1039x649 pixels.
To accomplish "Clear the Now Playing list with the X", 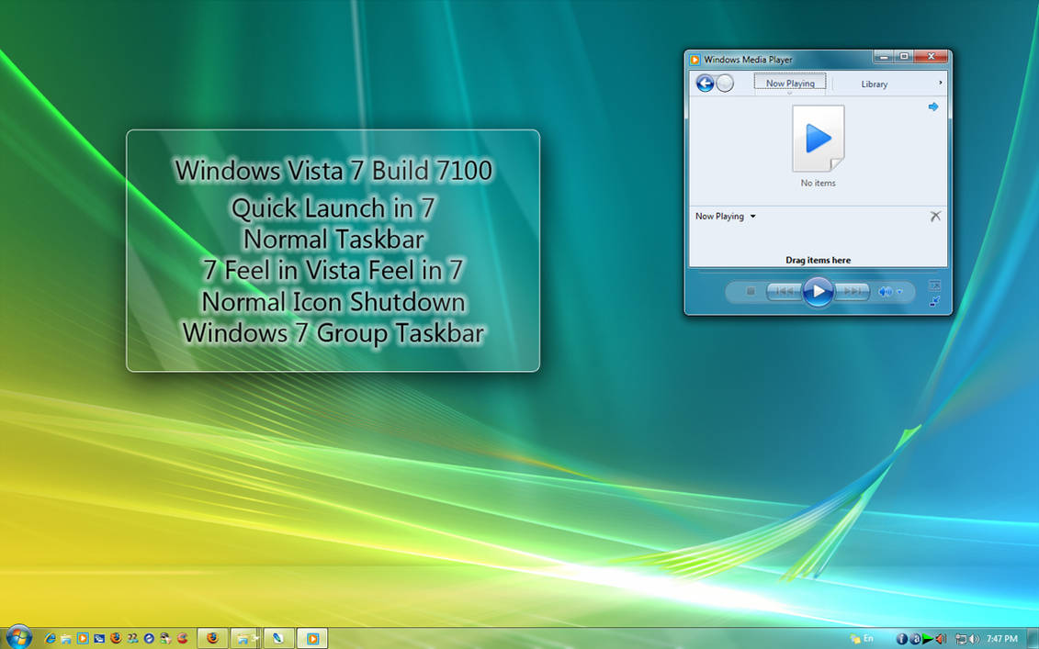I will [935, 216].
